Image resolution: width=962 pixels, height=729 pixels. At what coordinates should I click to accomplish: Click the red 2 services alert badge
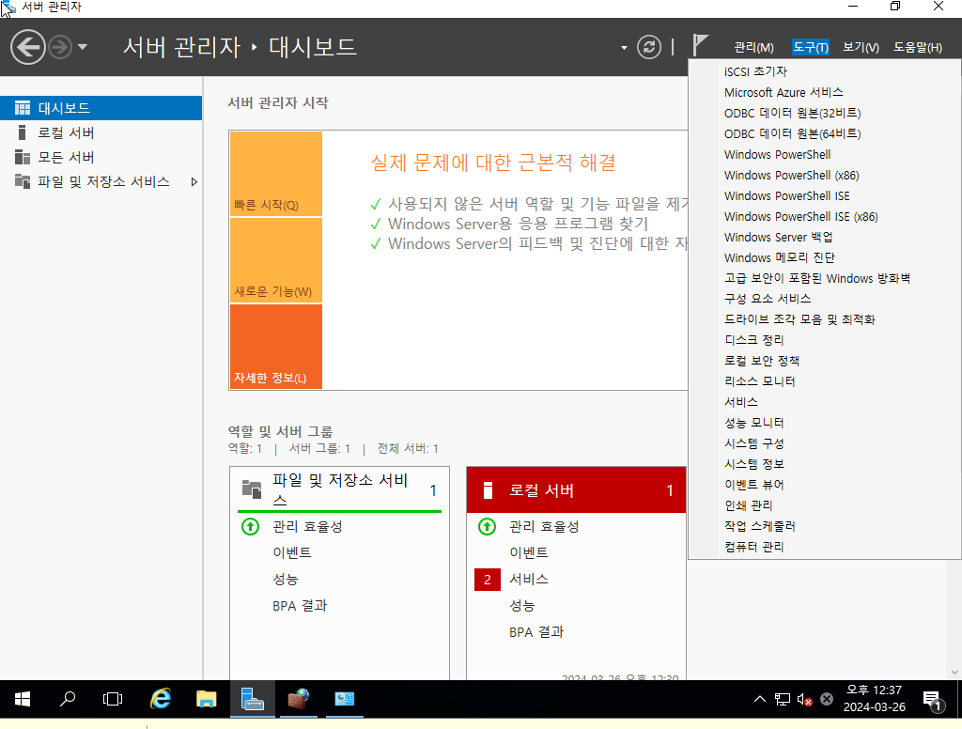488,580
